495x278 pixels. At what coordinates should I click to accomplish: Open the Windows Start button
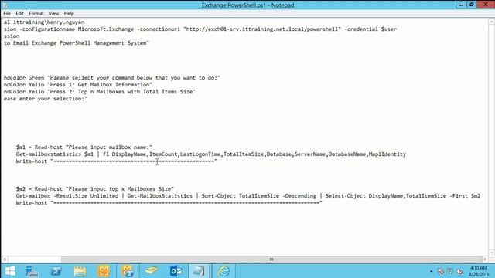tap(10, 271)
